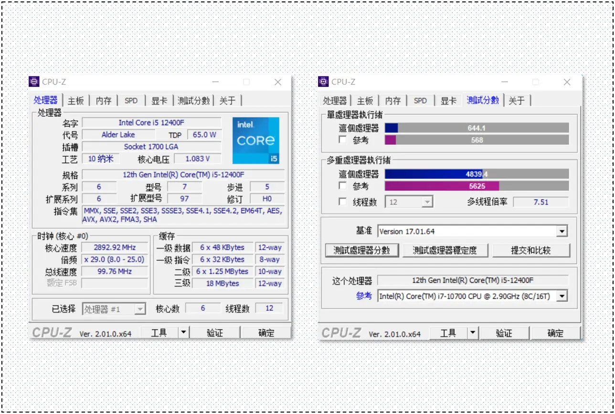Switch to the 显卡 tab in the right window
This screenshot has height=414, width=615.
448,100
